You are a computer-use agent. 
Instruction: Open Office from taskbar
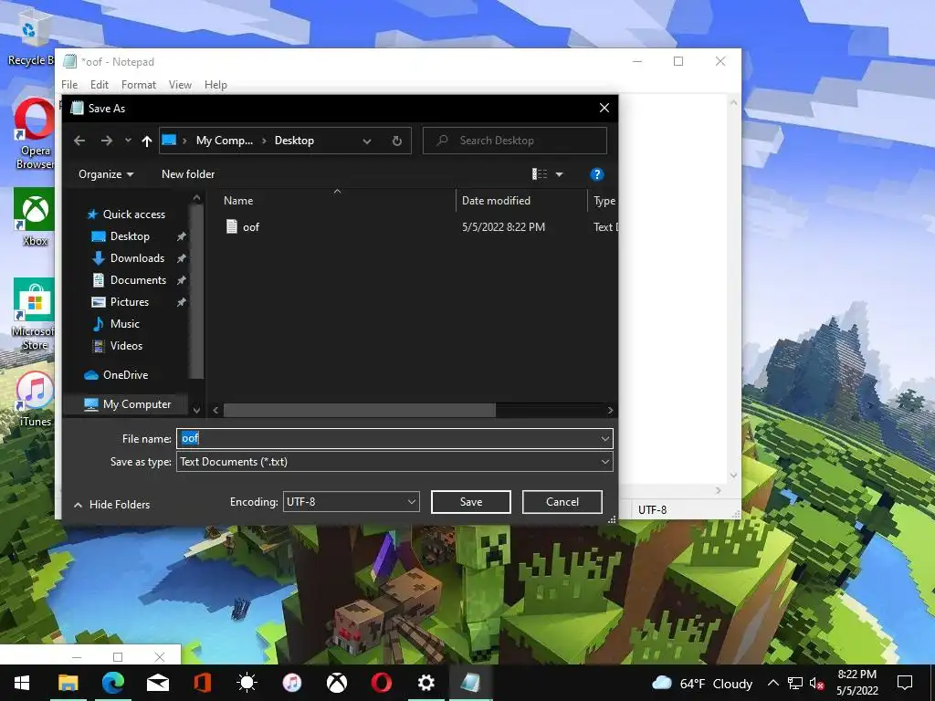coord(203,683)
